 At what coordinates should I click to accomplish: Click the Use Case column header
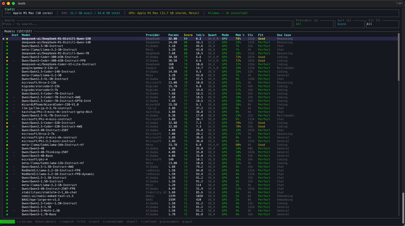284,35
